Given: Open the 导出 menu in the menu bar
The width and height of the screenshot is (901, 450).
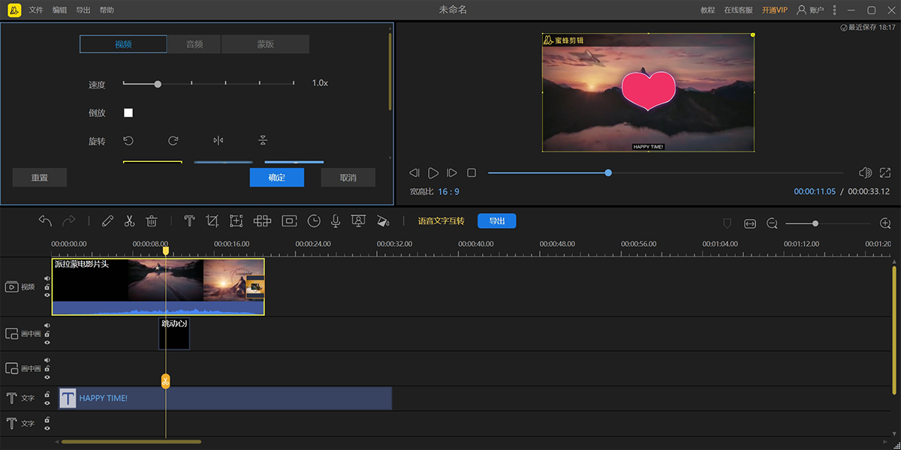Looking at the screenshot, I should point(83,10).
